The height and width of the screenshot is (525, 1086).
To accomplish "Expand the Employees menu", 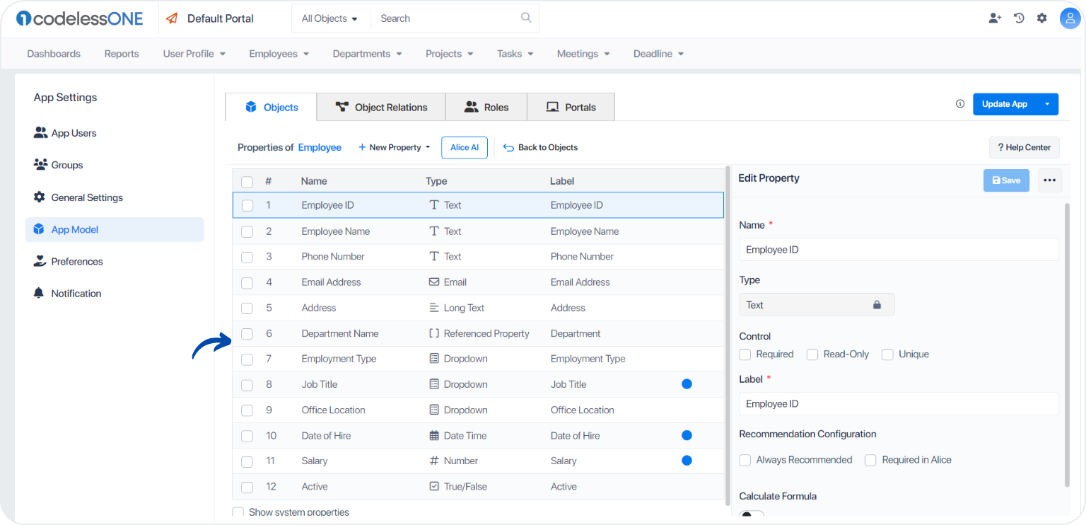I will tap(279, 54).
